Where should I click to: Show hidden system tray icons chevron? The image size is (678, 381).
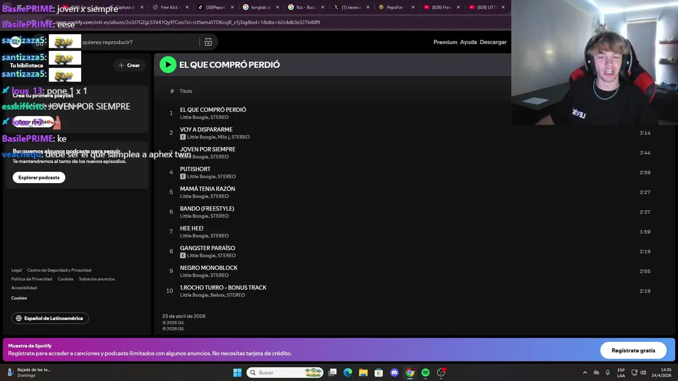585,373
